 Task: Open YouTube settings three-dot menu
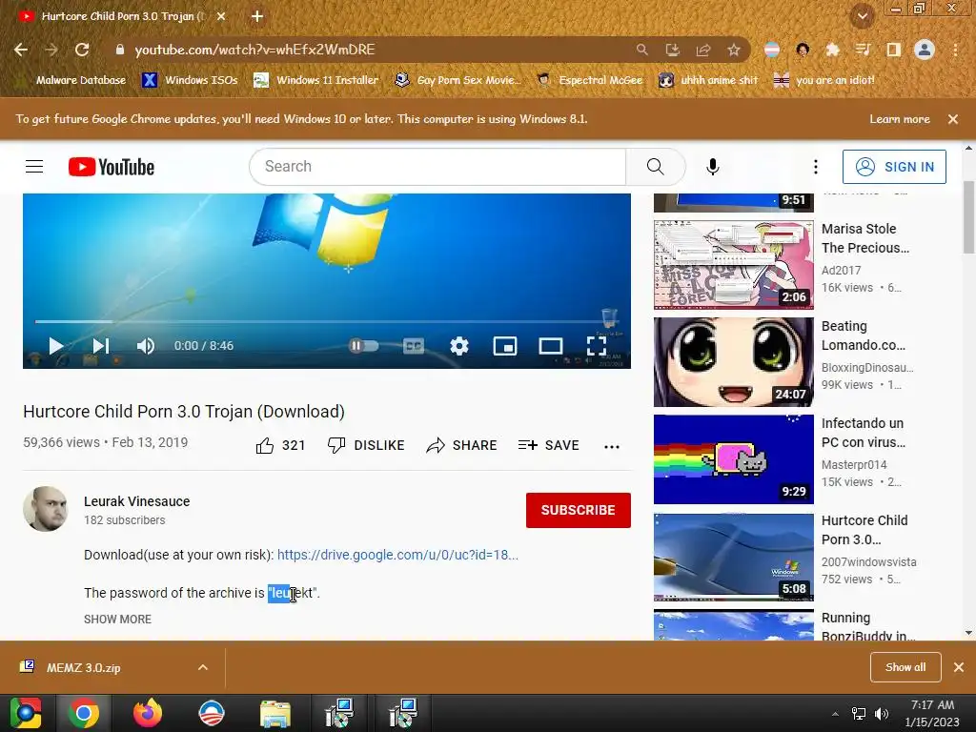(x=816, y=166)
